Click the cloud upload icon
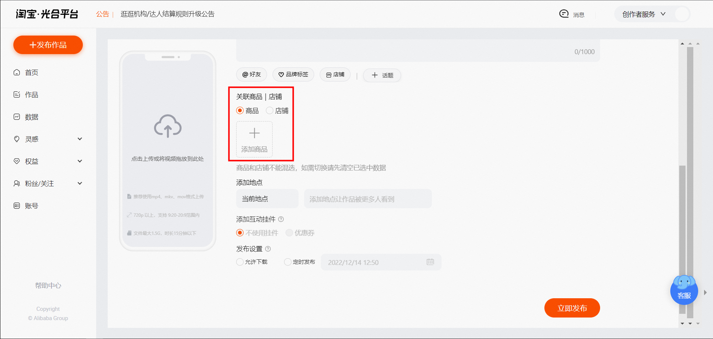 [x=168, y=126]
